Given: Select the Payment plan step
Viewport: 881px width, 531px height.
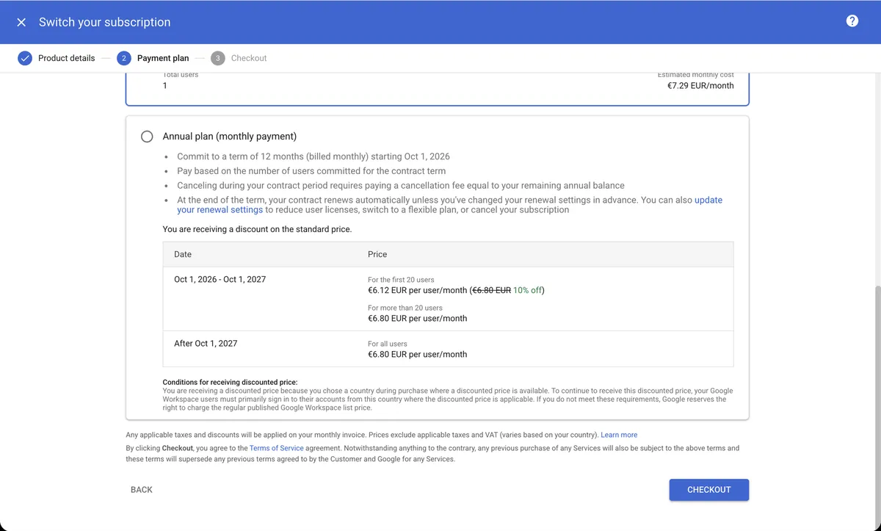Looking at the screenshot, I should coord(163,58).
